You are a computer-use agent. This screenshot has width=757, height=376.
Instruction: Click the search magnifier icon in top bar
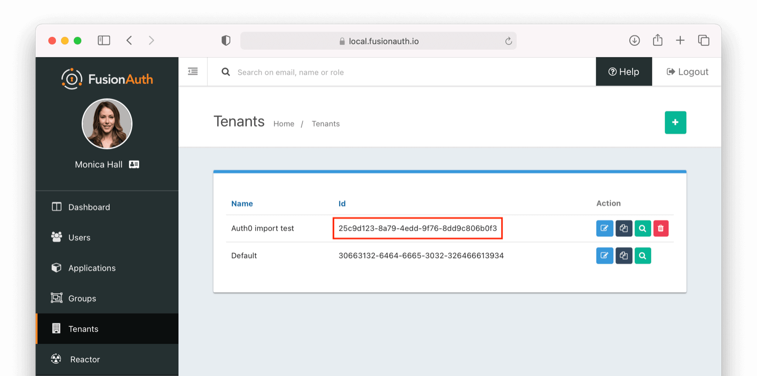click(226, 72)
